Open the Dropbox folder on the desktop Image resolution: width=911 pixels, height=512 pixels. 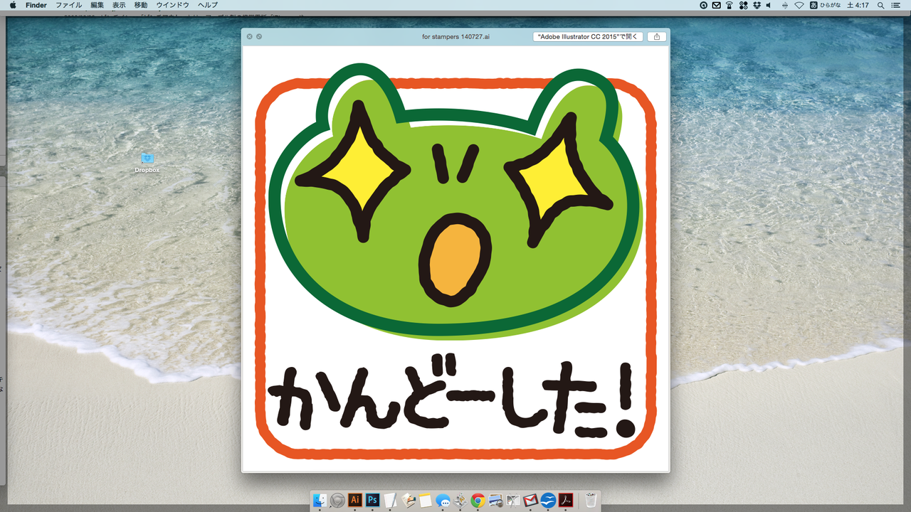tap(147, 163)
